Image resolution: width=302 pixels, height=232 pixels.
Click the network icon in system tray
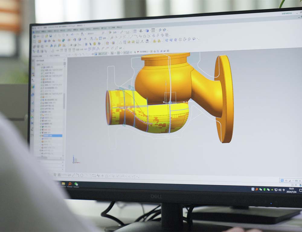(x=276, y=190)
